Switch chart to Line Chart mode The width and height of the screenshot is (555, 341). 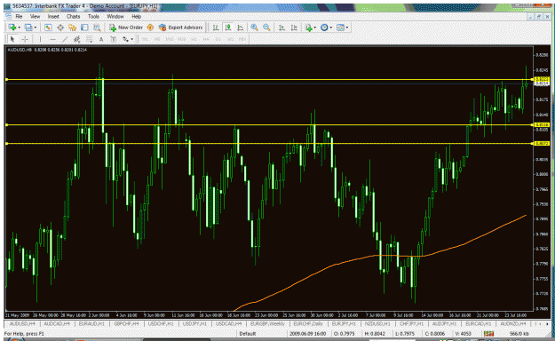tap(241, 28)
